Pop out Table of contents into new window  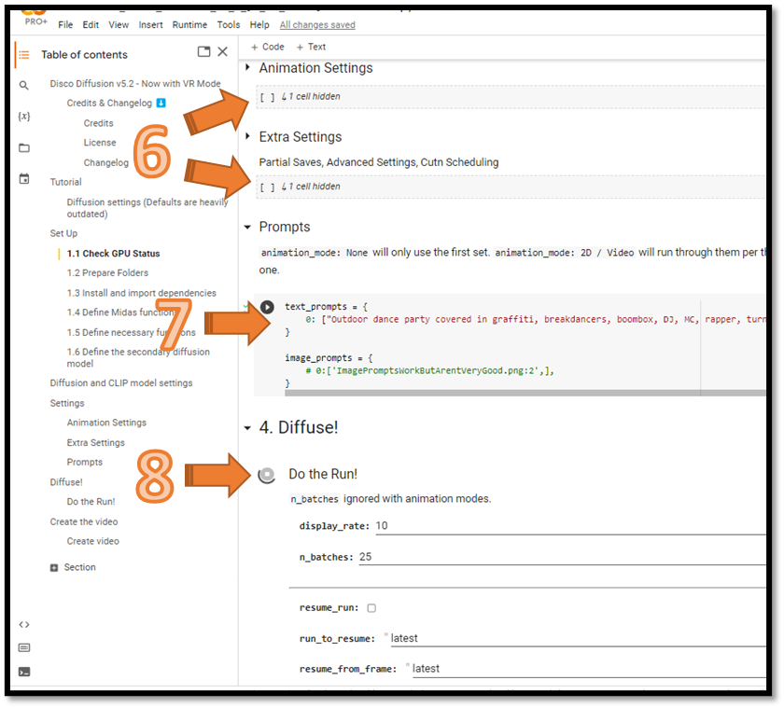tap(204, 51)
